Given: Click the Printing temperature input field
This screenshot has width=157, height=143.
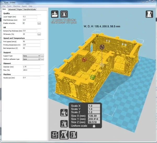Looking at the screenshot, I should pos(31,45).
